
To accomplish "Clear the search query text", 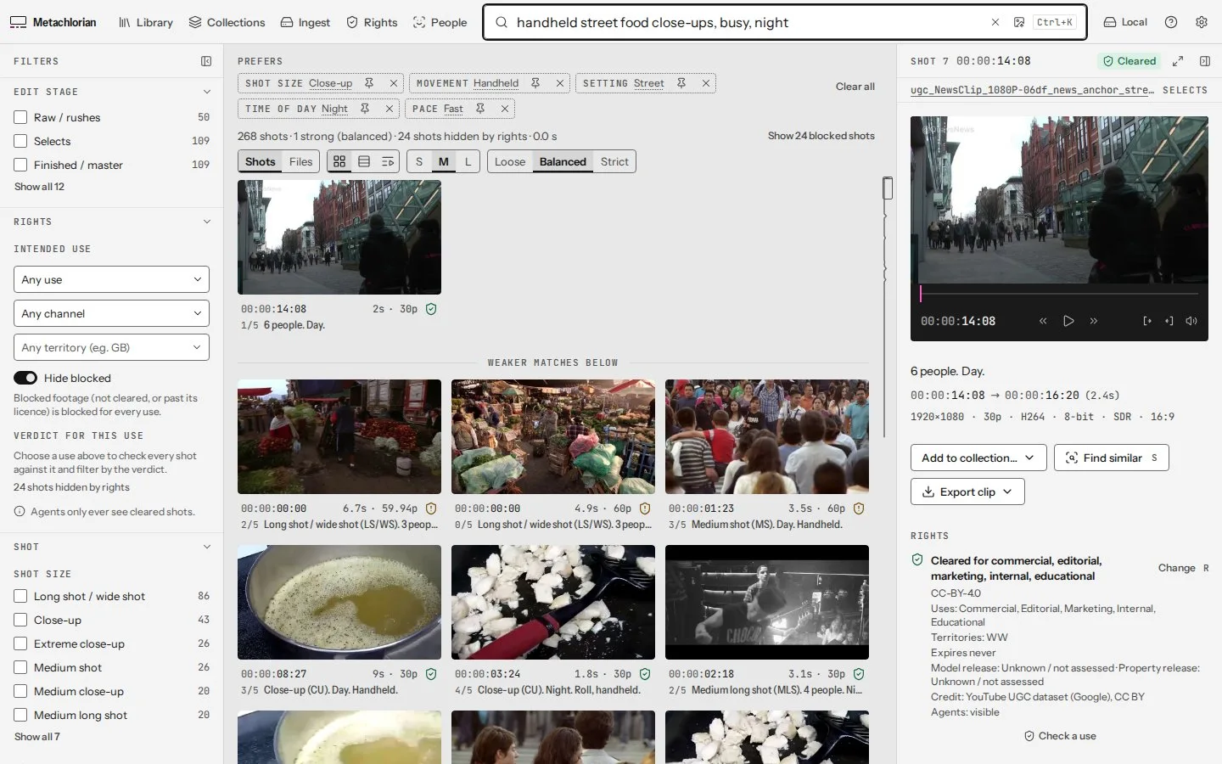I will [x=995, y=22].
